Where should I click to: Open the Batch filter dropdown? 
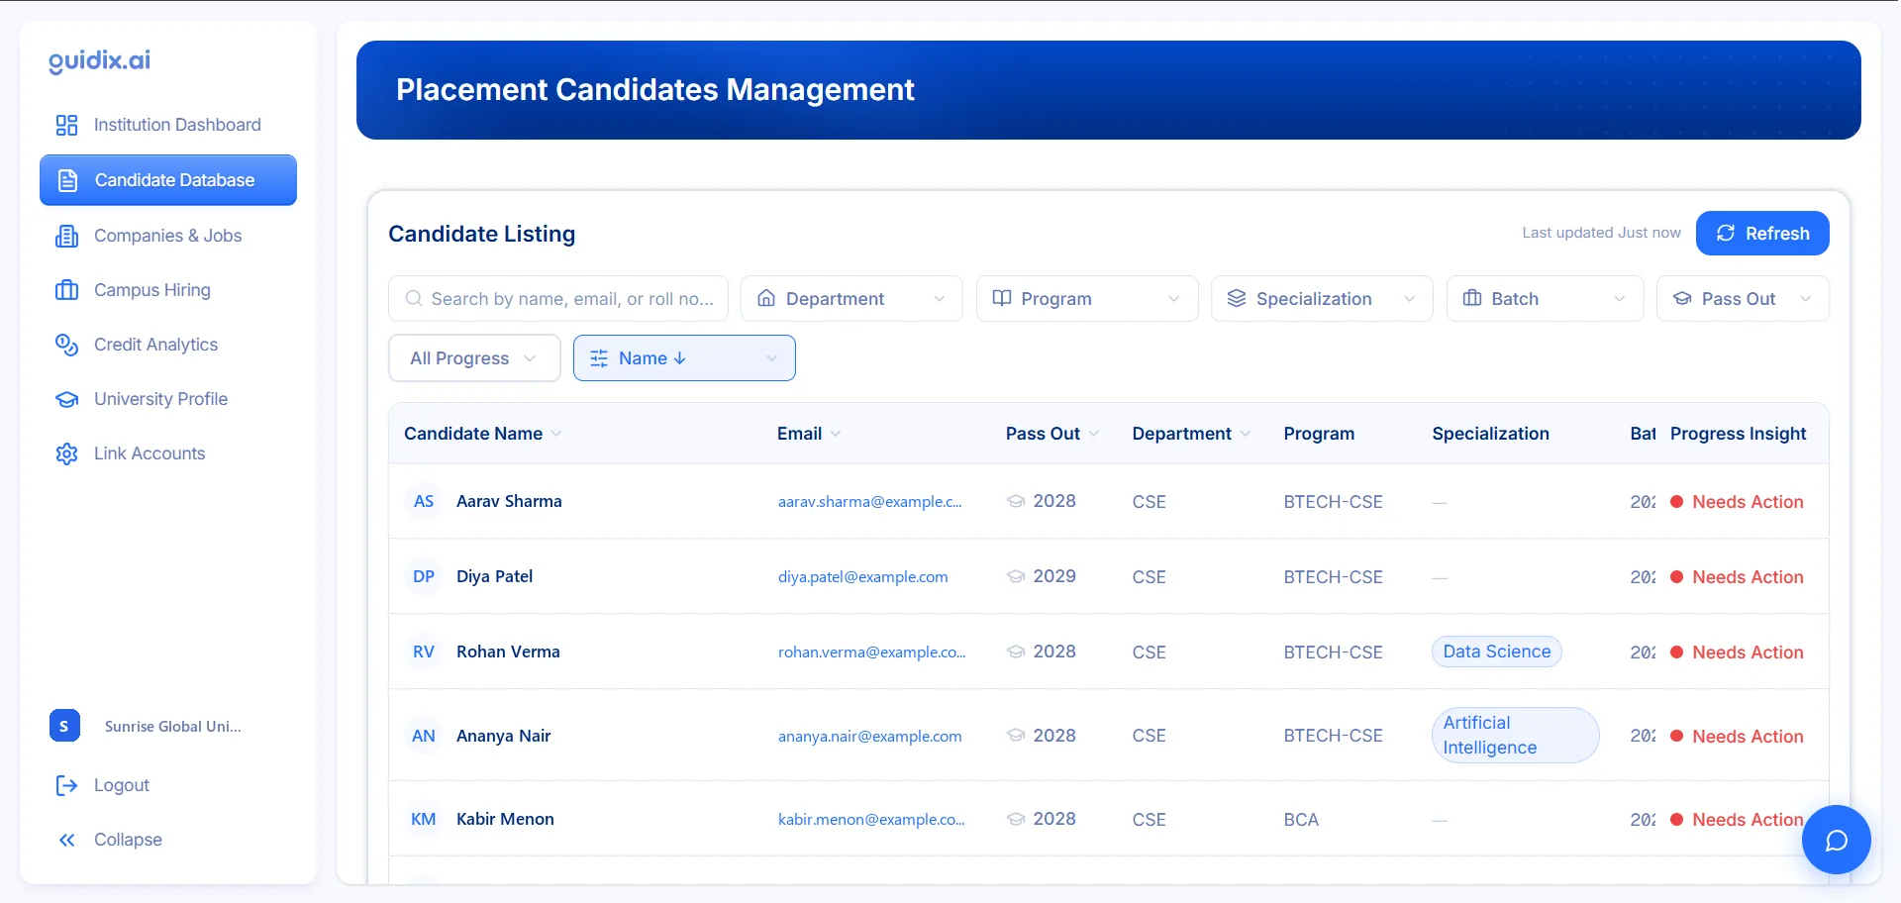coord(1545,299)
